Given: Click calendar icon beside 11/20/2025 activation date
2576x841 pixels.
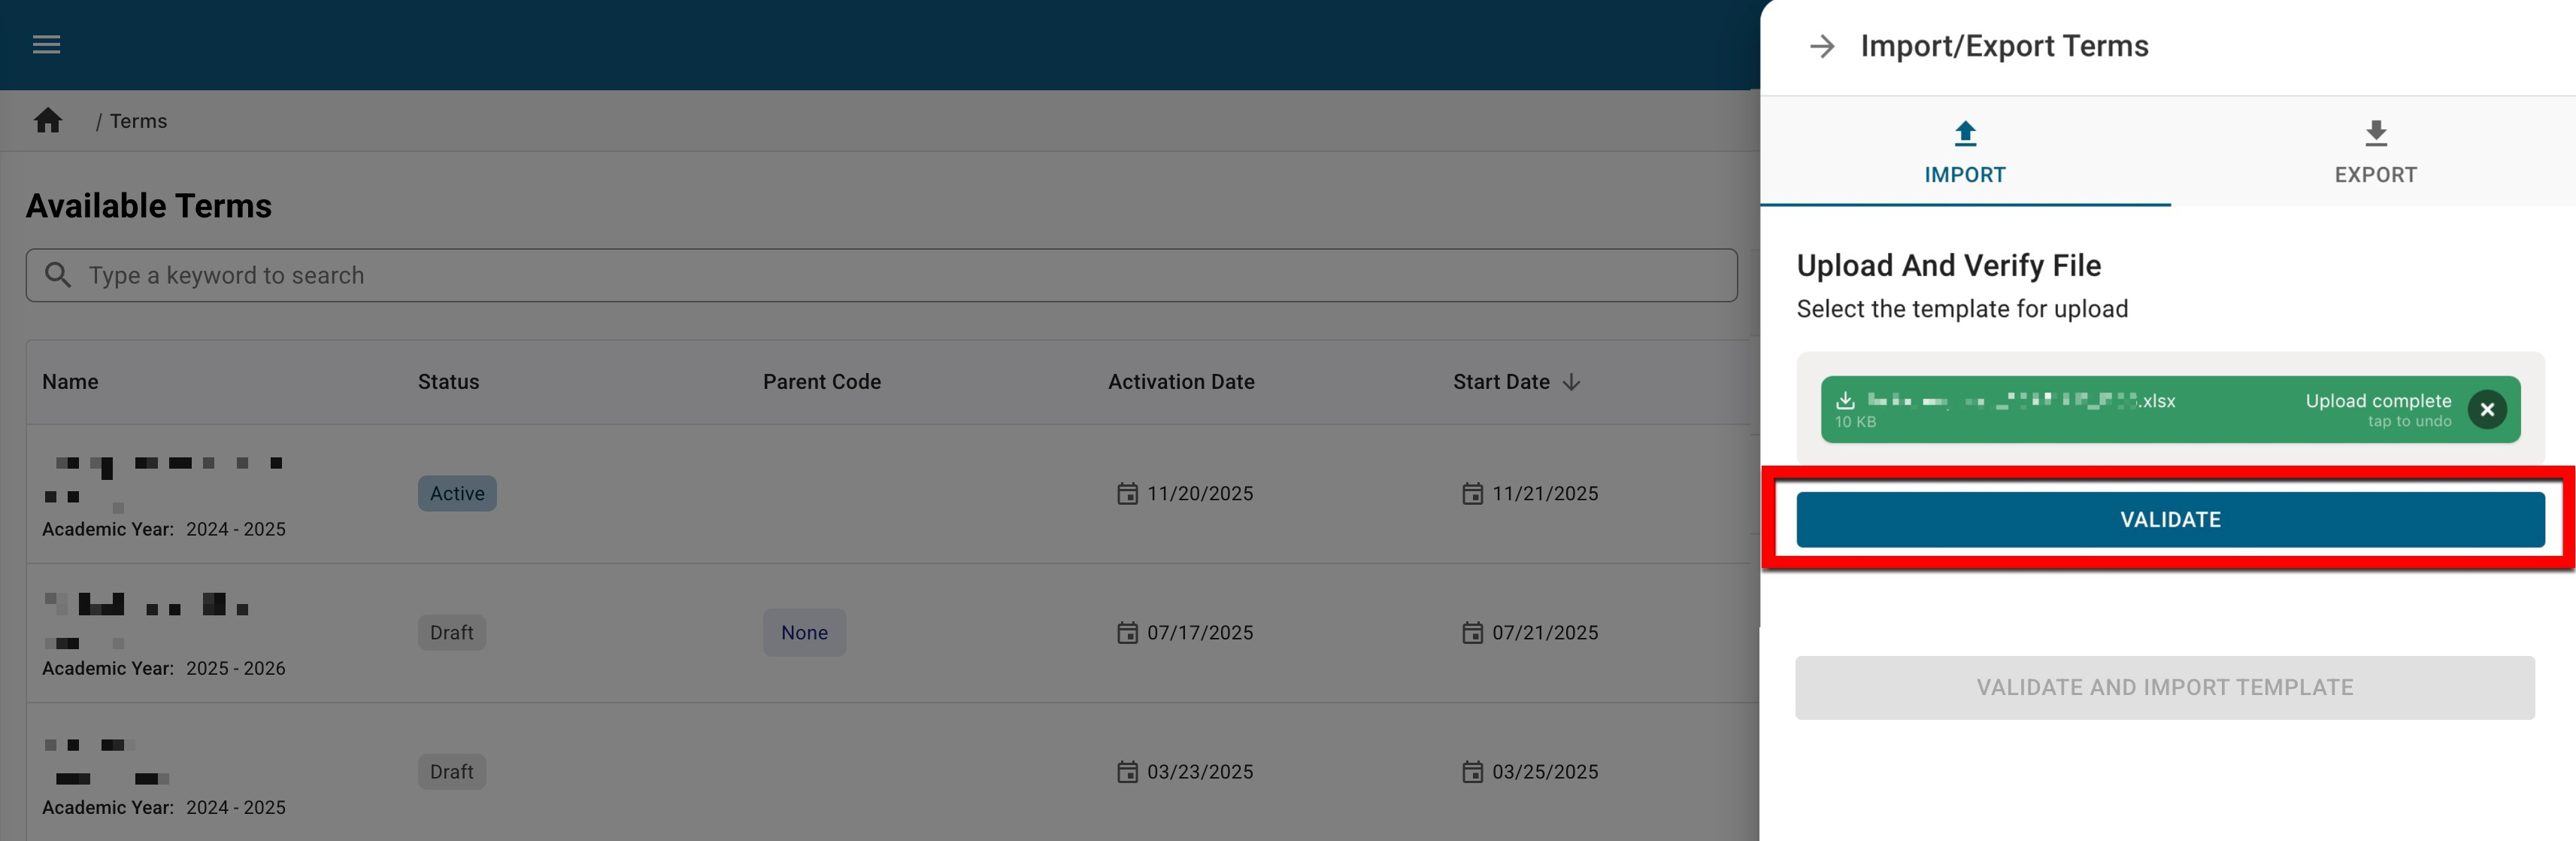Looking at the screenshot, I should pyautogui.click(x=1127, y=494).
